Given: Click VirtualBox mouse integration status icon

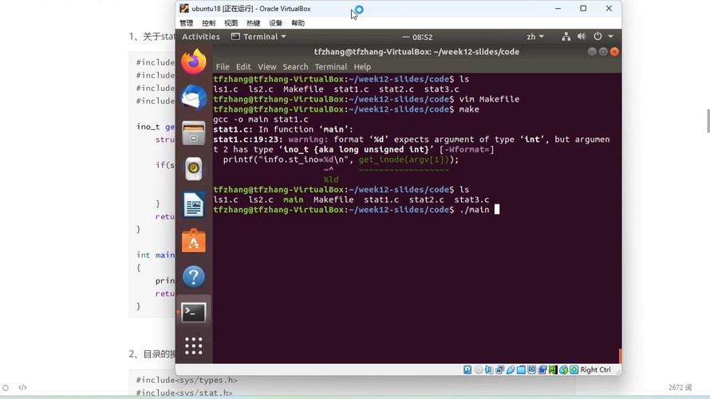Looking at the screenshot, I should coord(564,370).
